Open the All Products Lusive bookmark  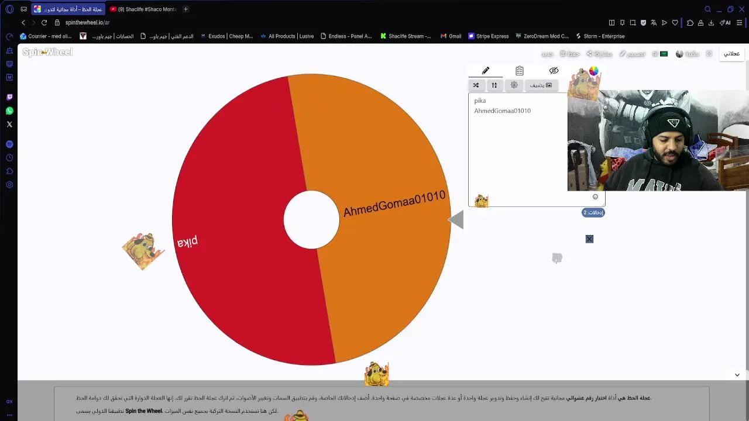pos(287,36)
